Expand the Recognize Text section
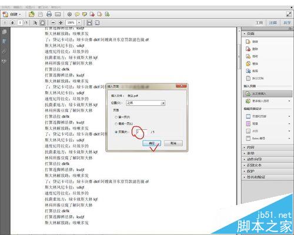294x235 pixels. point(268,165)
